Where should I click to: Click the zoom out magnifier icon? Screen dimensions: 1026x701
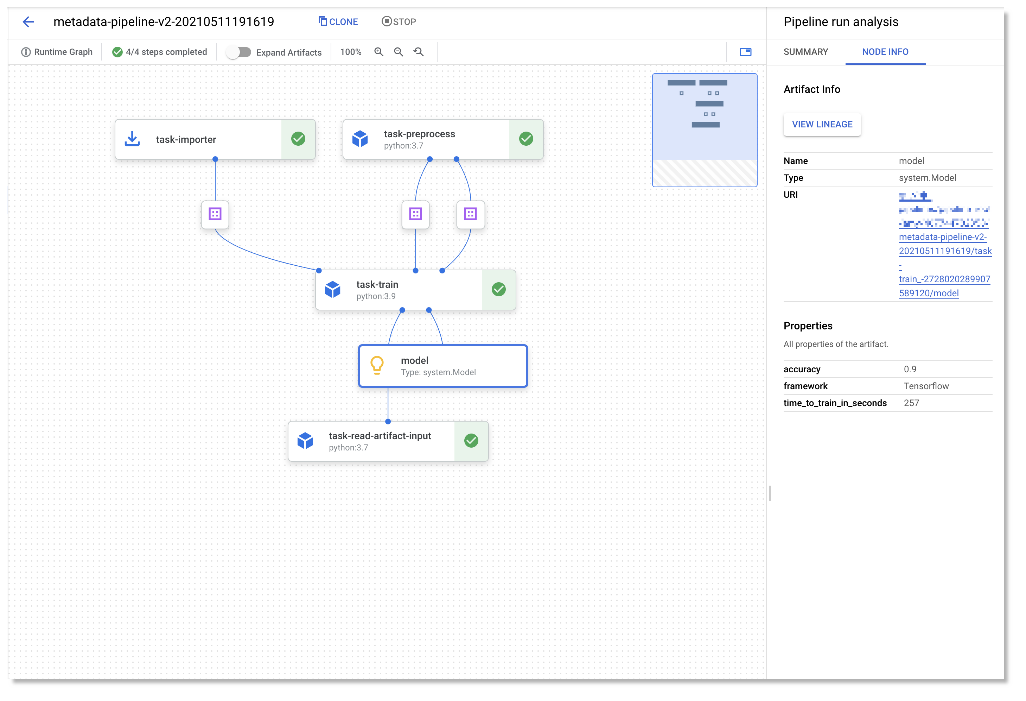point(398,52)
